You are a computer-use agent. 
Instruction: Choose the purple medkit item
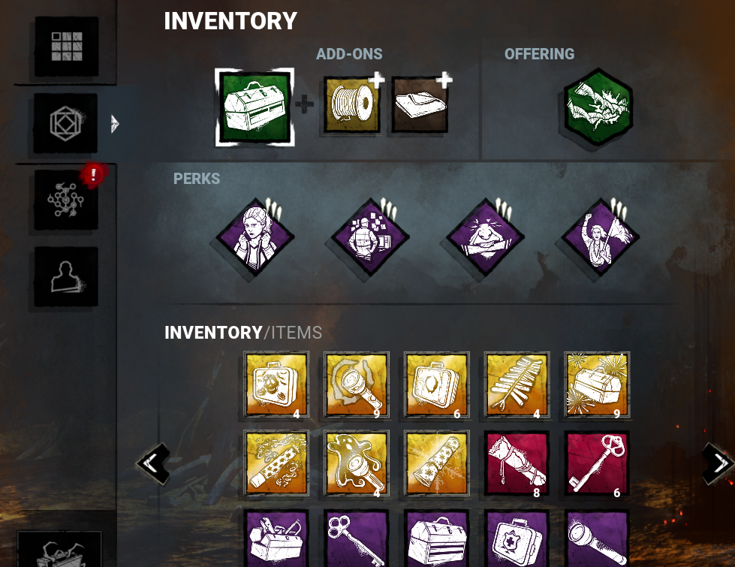(517, 539)
